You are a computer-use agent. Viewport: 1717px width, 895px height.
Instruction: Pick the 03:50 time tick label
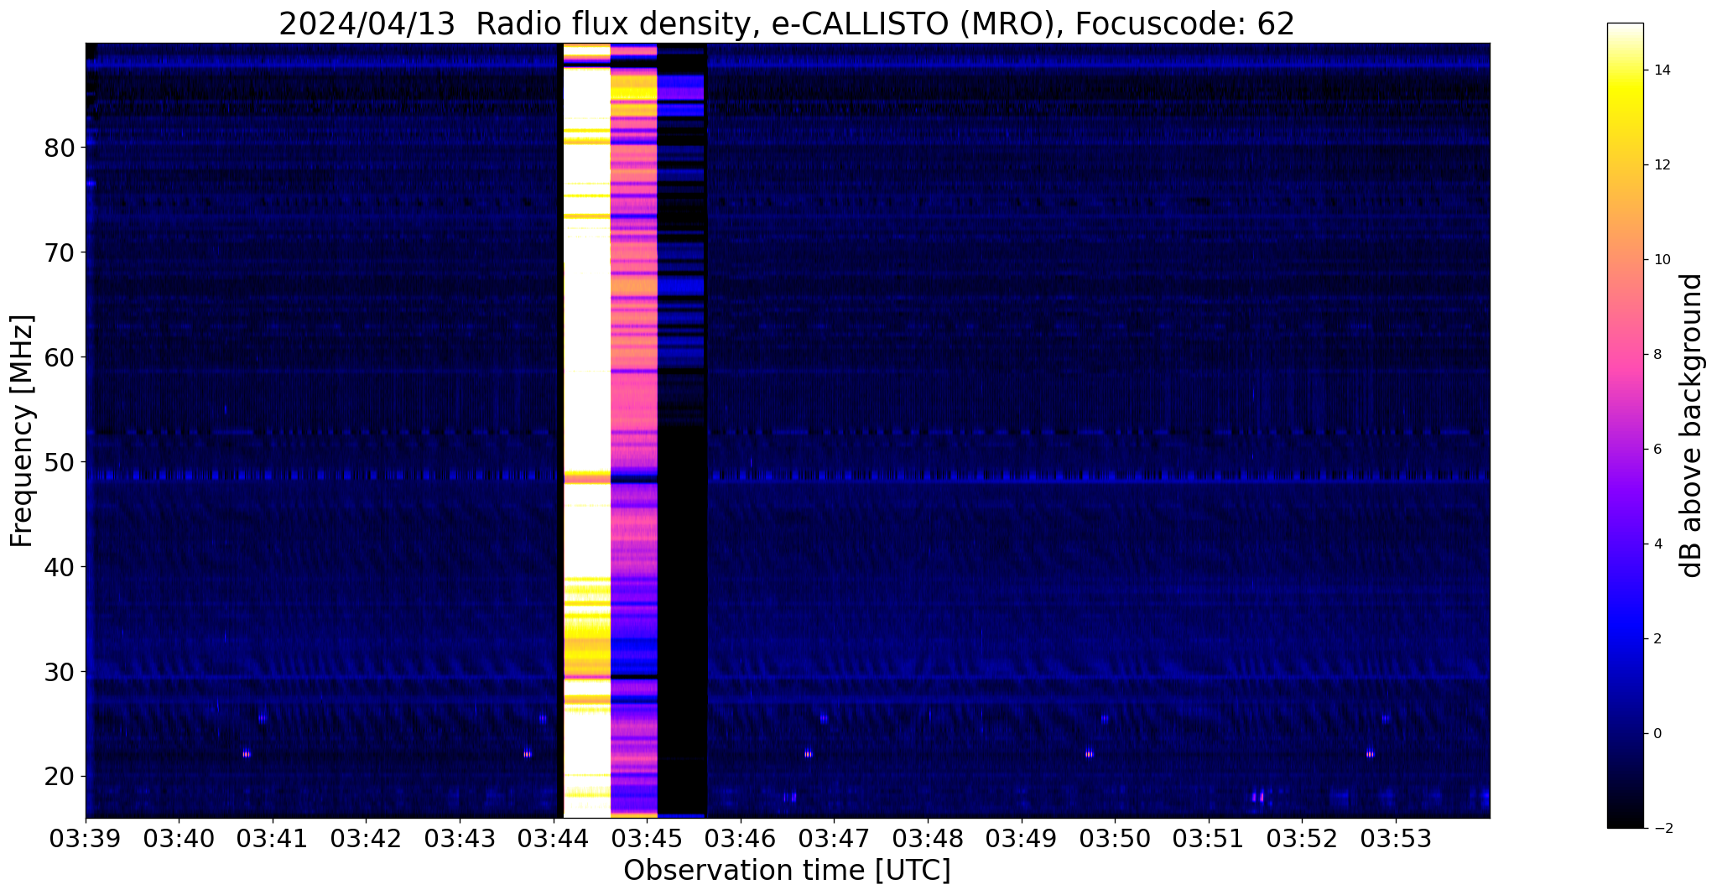(x=1116, y=840)
